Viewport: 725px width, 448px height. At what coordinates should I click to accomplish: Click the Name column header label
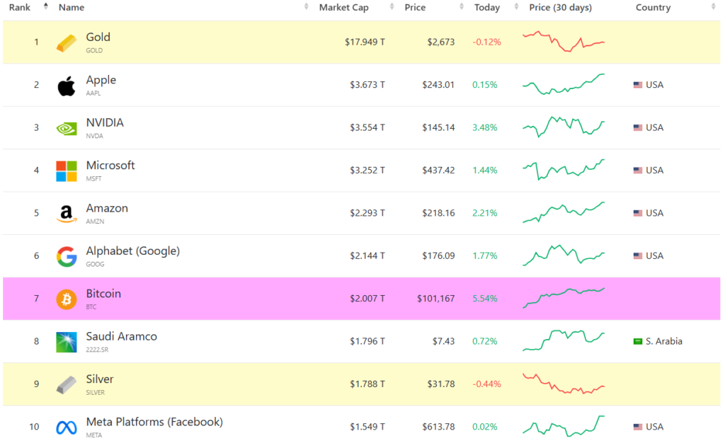point(72,7)
